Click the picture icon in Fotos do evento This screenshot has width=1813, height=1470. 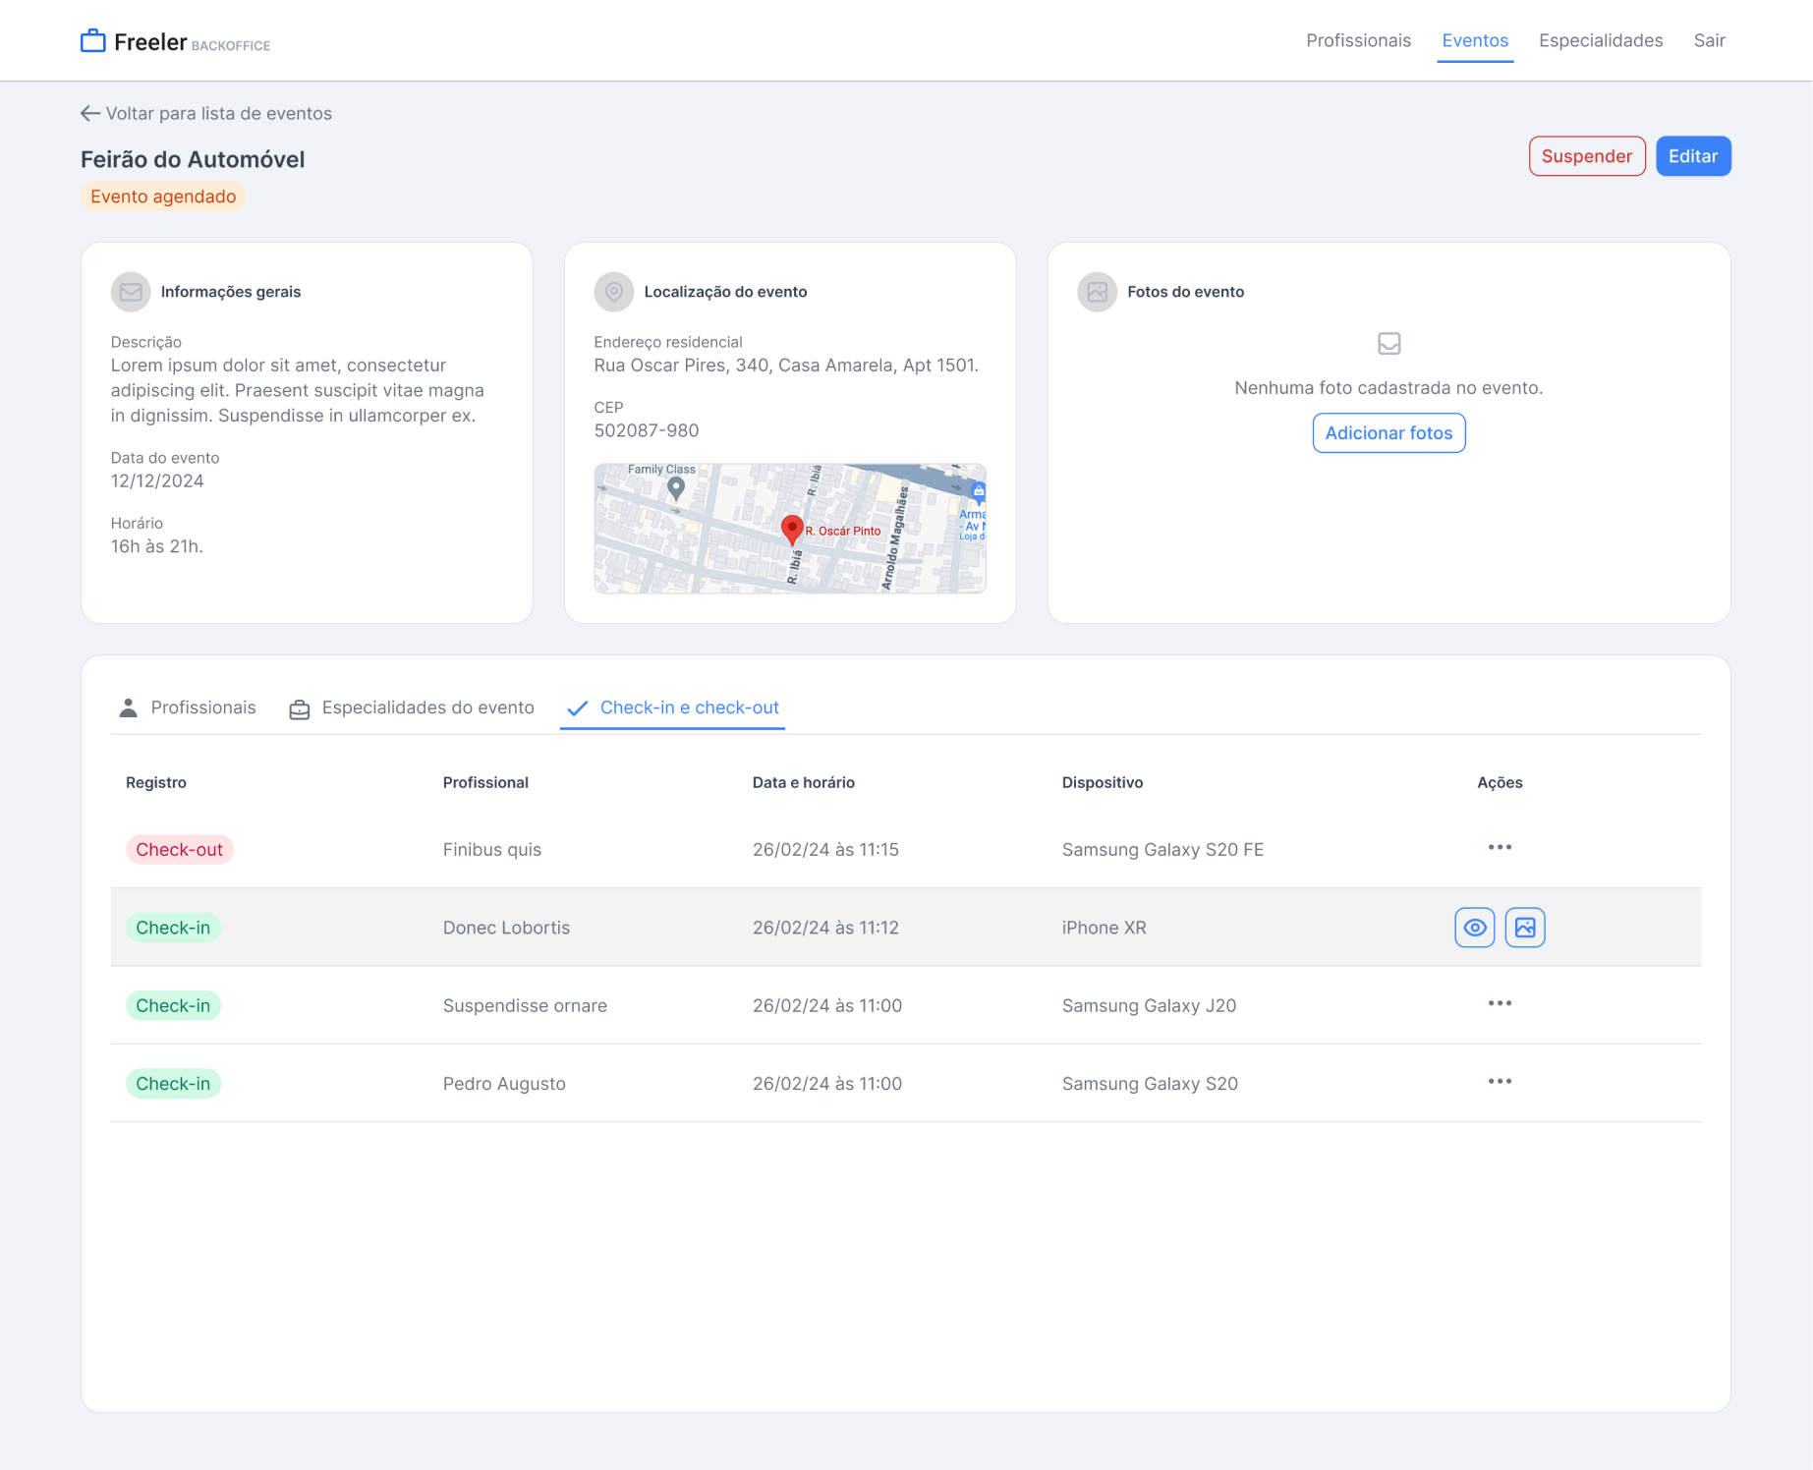[1098, 292]
